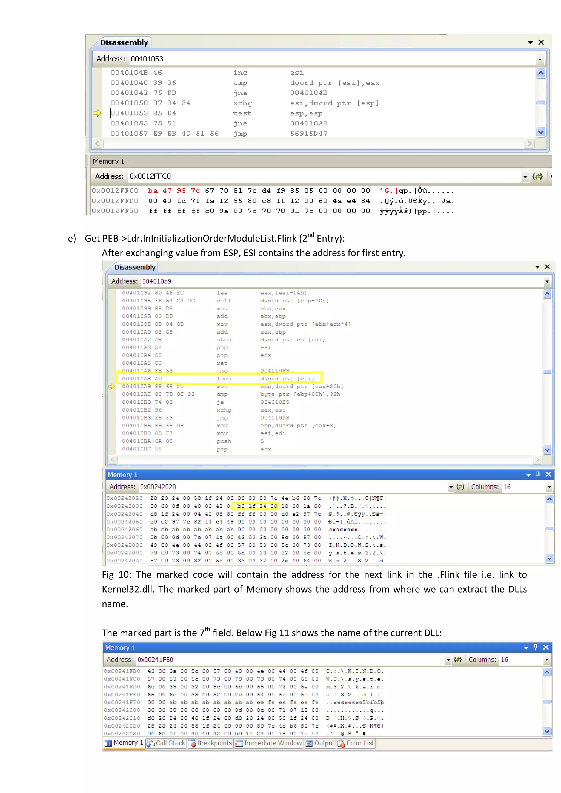Click the refresh icon beside address 0x00241FB0
The height and width of the screenshot is (793, 561).
pyautogui.click(x=458, y=659)
